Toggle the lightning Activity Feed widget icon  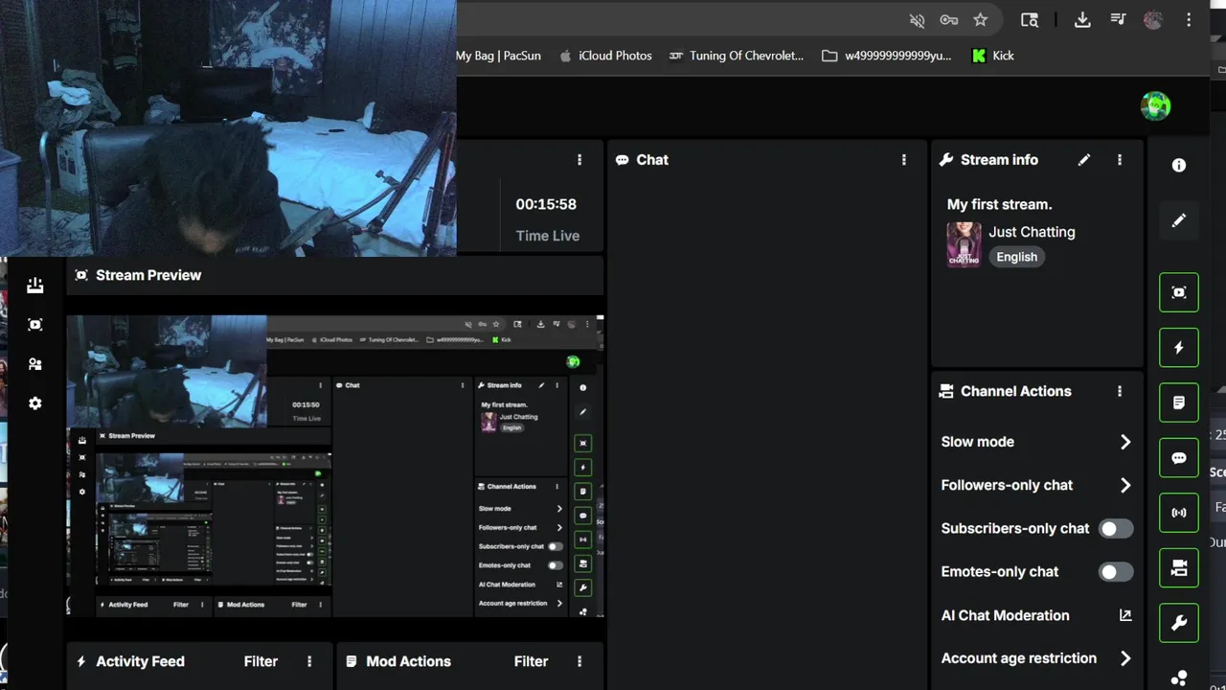coord(1179,348)
